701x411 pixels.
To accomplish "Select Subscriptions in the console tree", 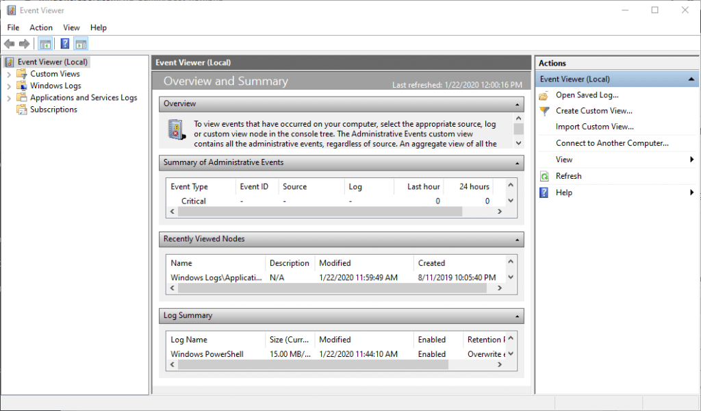I will [53, 110].
